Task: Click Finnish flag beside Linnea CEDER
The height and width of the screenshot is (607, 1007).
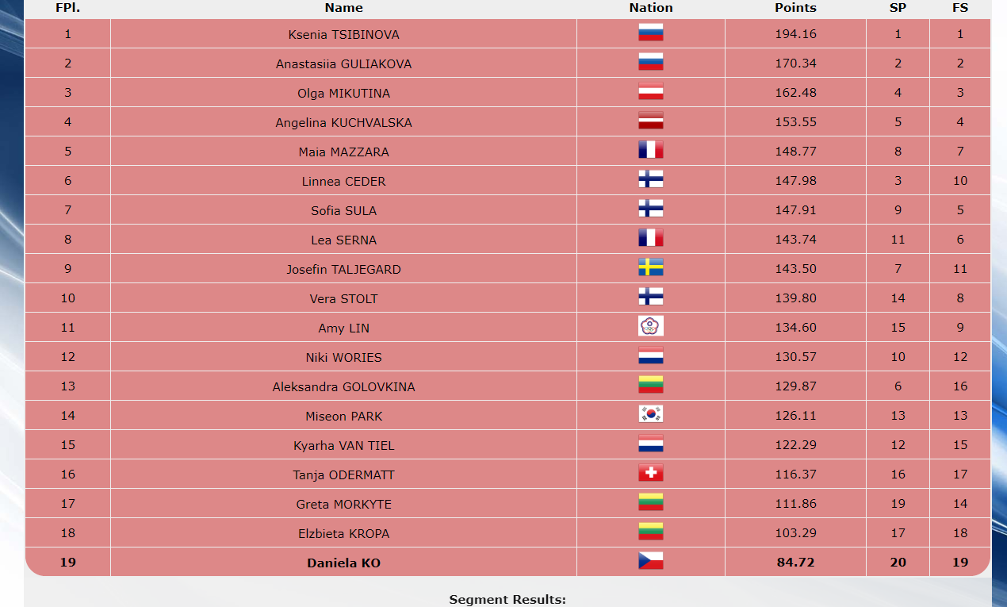Action: pyautogui.click(x=651, y=179)
